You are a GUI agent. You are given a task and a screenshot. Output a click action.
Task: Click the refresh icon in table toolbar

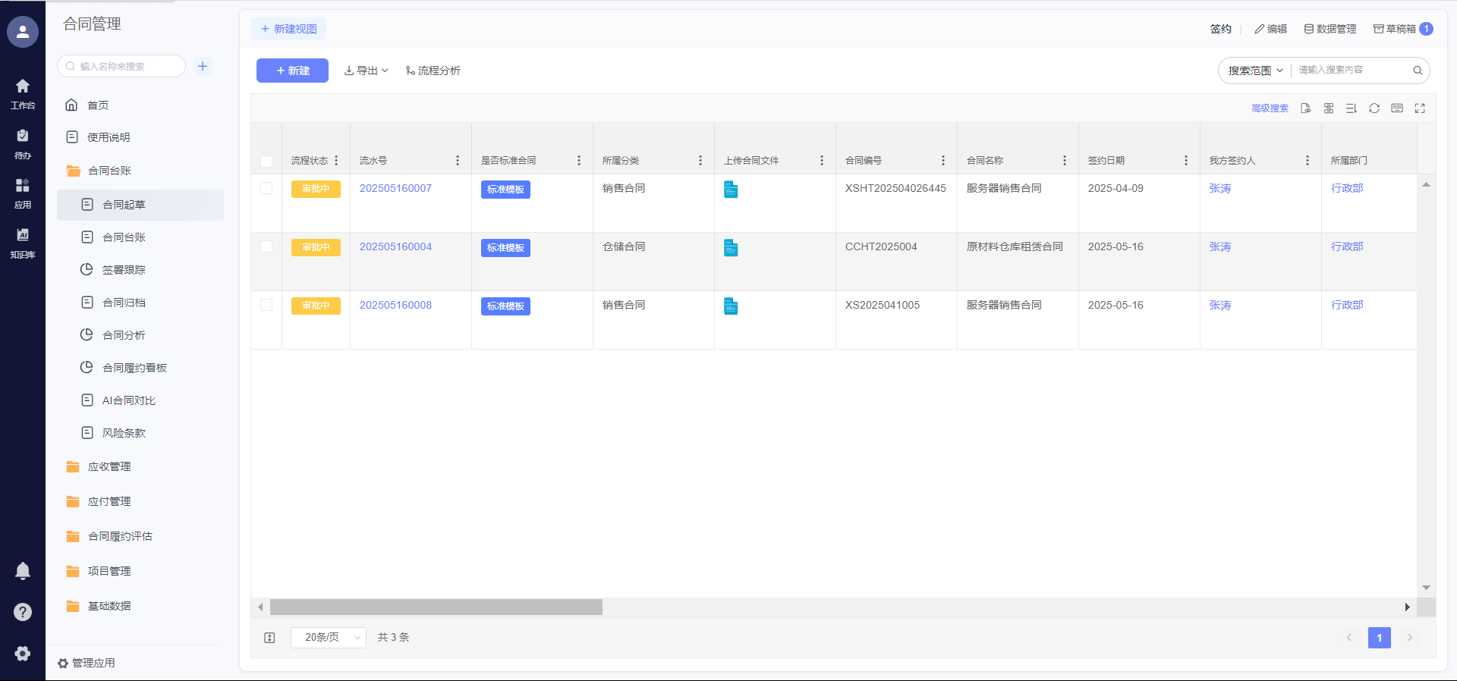coord(1374,108)
